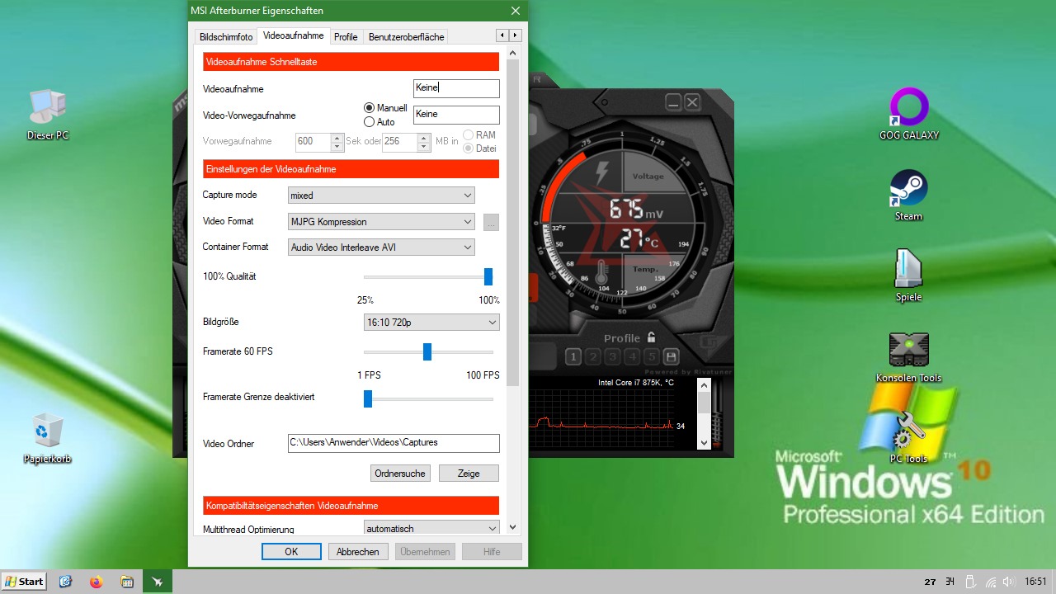
Task: Click the ellipsis button beside Video Format
Action: (491, 222)
